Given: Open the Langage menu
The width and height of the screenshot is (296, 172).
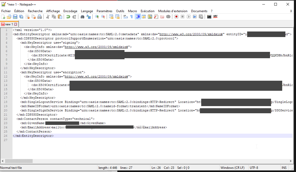Looking at the screenshot, I should point(87,11).
